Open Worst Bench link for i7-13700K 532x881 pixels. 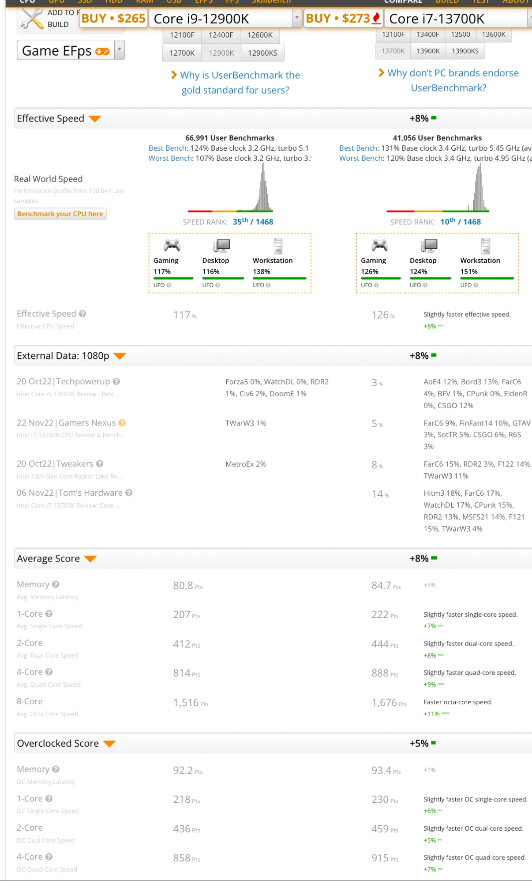(x=361, y=158)
